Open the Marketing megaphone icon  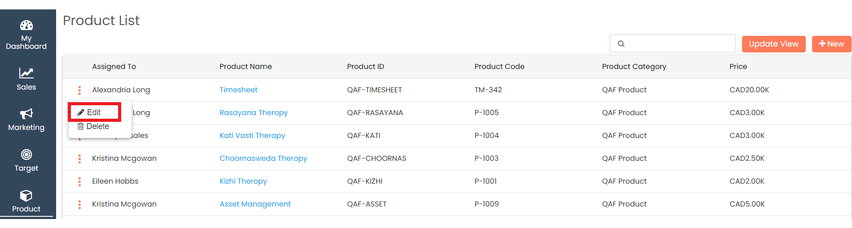(x=26, y=113)
